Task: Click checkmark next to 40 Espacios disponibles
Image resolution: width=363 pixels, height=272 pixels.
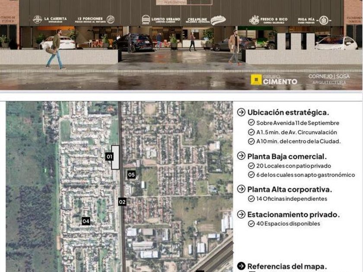Action: 251,224
